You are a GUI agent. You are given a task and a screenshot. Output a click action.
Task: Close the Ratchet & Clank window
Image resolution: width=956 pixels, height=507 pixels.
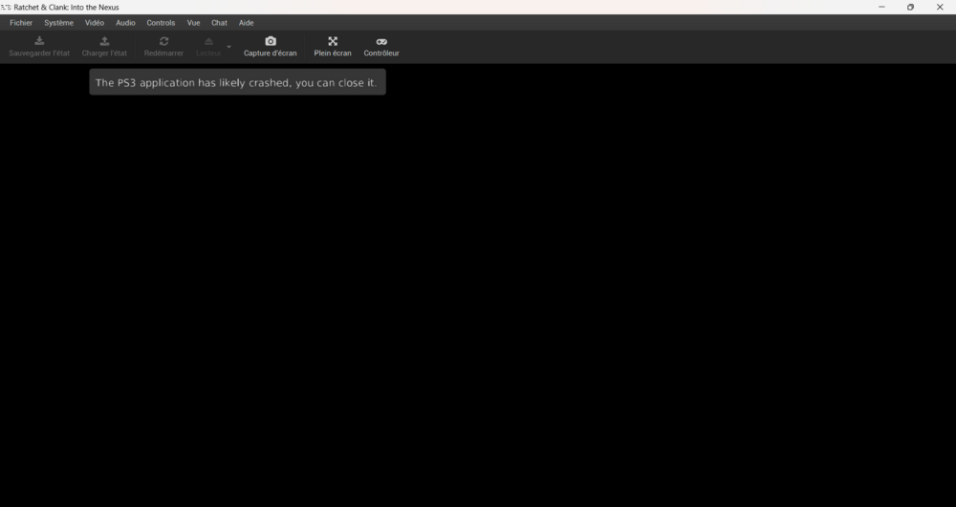[939, 7]
